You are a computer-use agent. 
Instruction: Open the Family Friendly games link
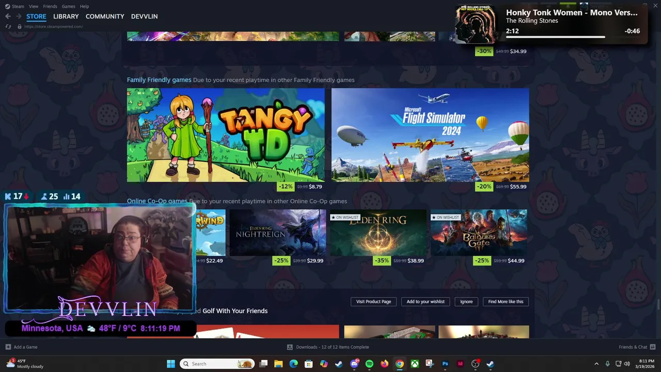159,80
